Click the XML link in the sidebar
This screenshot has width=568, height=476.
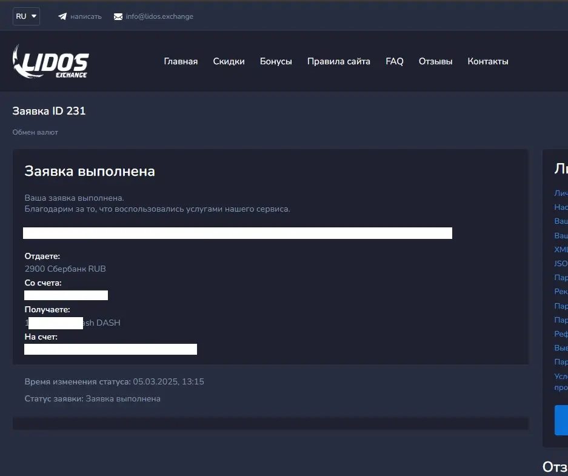(x=561, y=249)
